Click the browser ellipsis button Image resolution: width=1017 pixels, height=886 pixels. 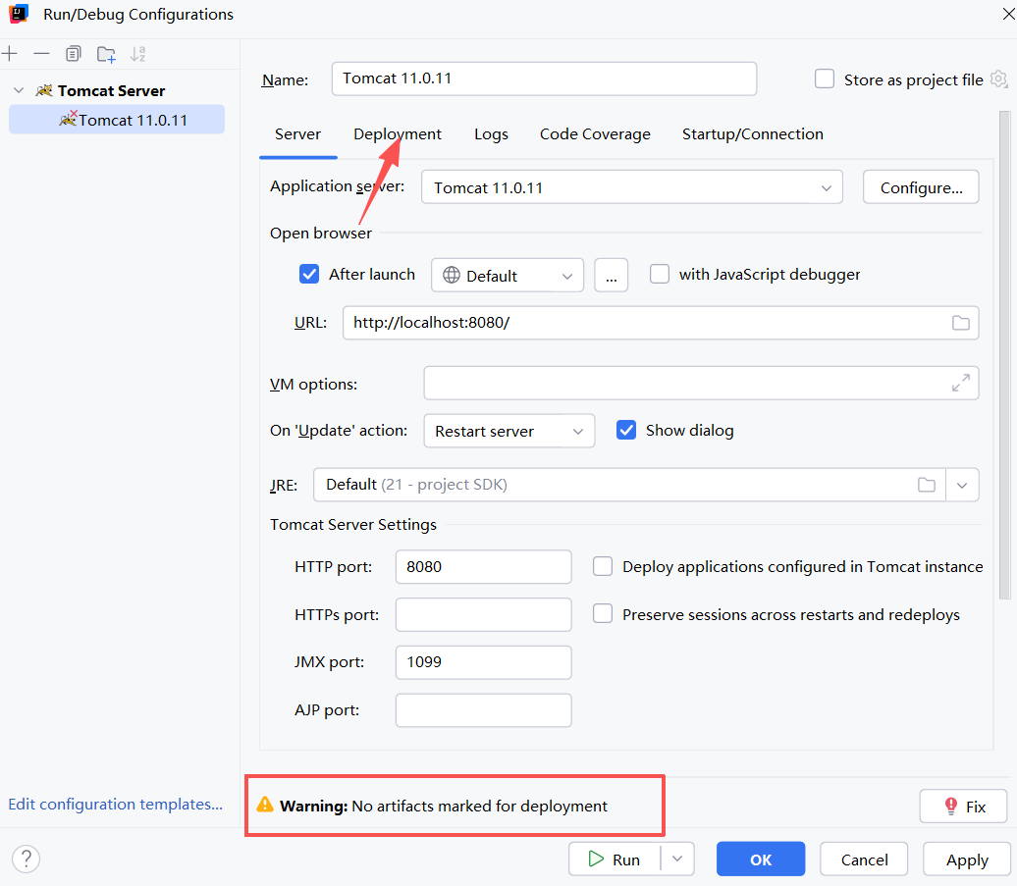(x=611, y=276)
